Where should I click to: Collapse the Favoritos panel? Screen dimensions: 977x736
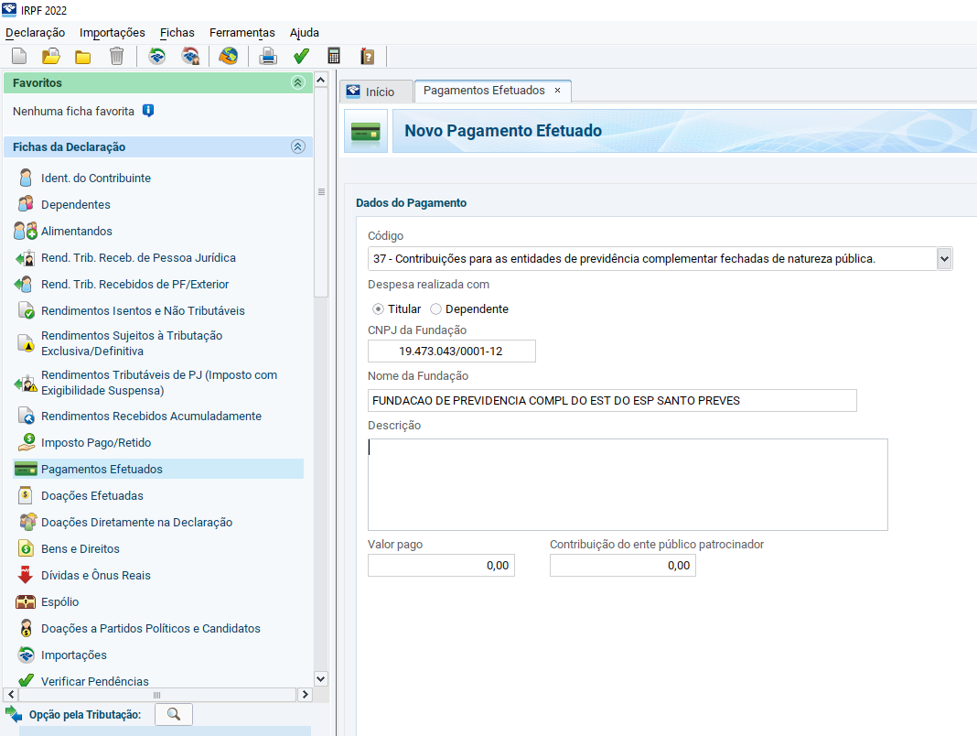[297, 82]
